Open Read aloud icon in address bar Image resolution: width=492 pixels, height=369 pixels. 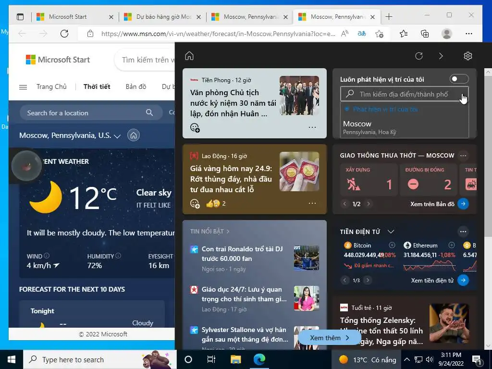tap(345, 34)
